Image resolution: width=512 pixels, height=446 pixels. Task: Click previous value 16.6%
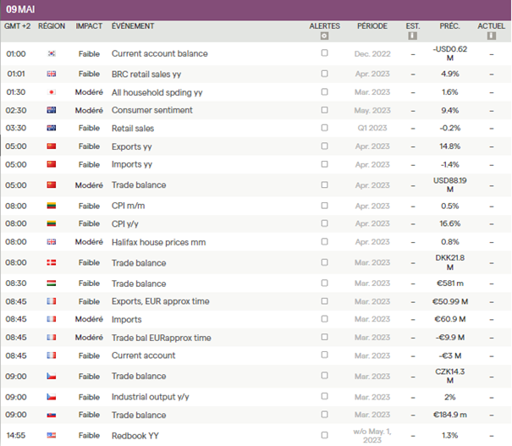pos(450,223)
